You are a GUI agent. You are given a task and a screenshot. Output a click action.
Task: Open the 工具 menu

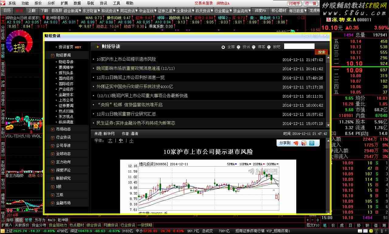(116, 3)
